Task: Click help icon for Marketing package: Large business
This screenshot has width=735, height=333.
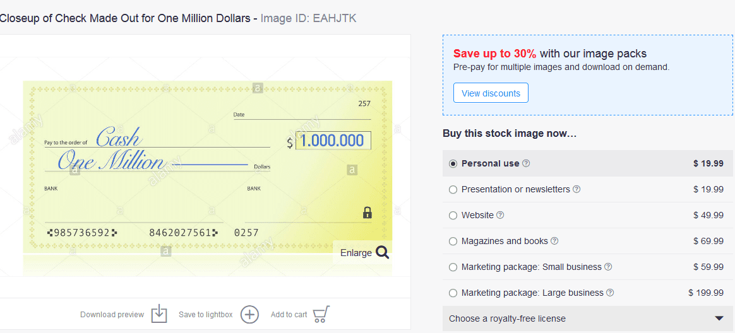Action: point(610,293)
